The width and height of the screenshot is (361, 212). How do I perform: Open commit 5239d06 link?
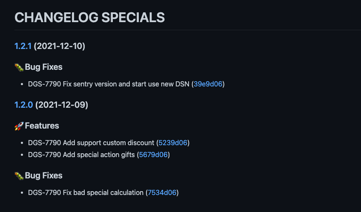(173, 143)
